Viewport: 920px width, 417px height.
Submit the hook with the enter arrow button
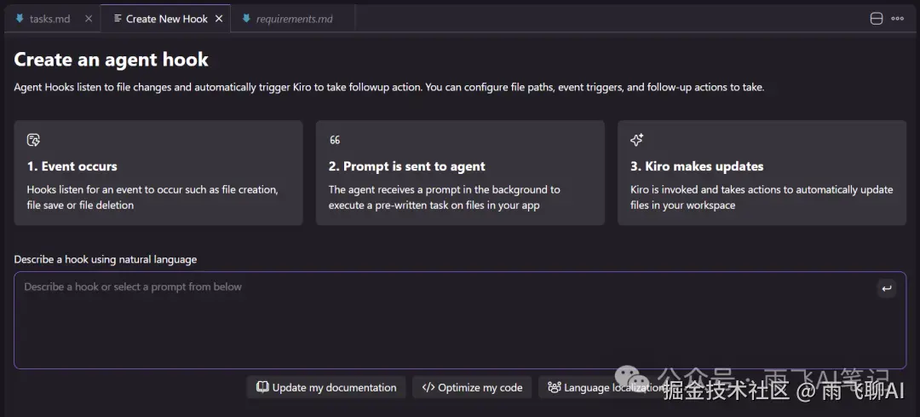coord(887,288)
